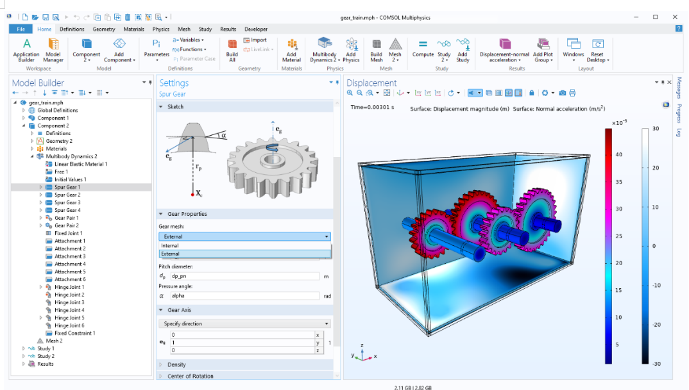689x390 pixels.
Task: Click the delete trash icon in quick toolbar
Action: coord(128,17)
